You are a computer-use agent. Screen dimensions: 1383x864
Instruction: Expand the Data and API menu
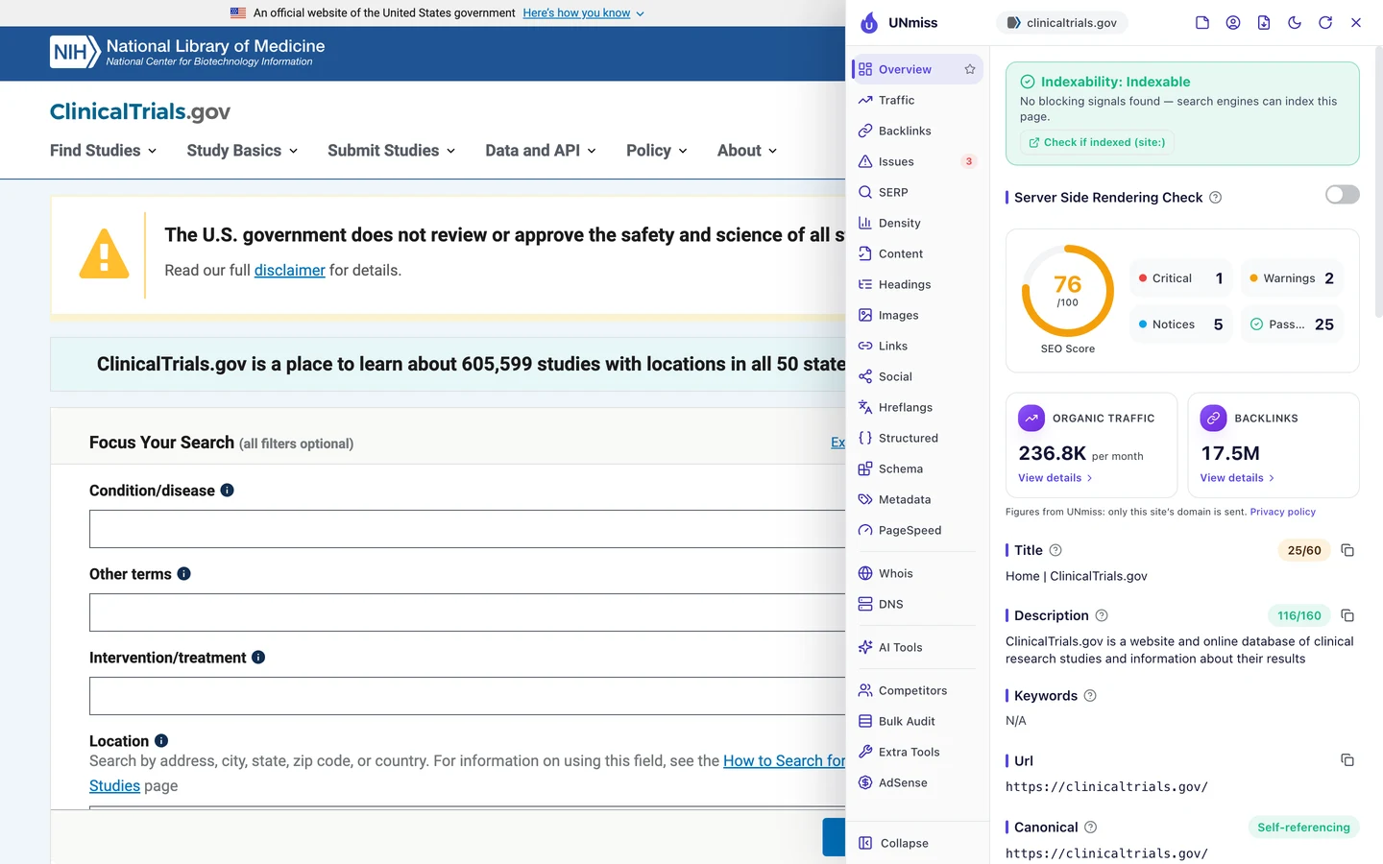click(541, 151)
